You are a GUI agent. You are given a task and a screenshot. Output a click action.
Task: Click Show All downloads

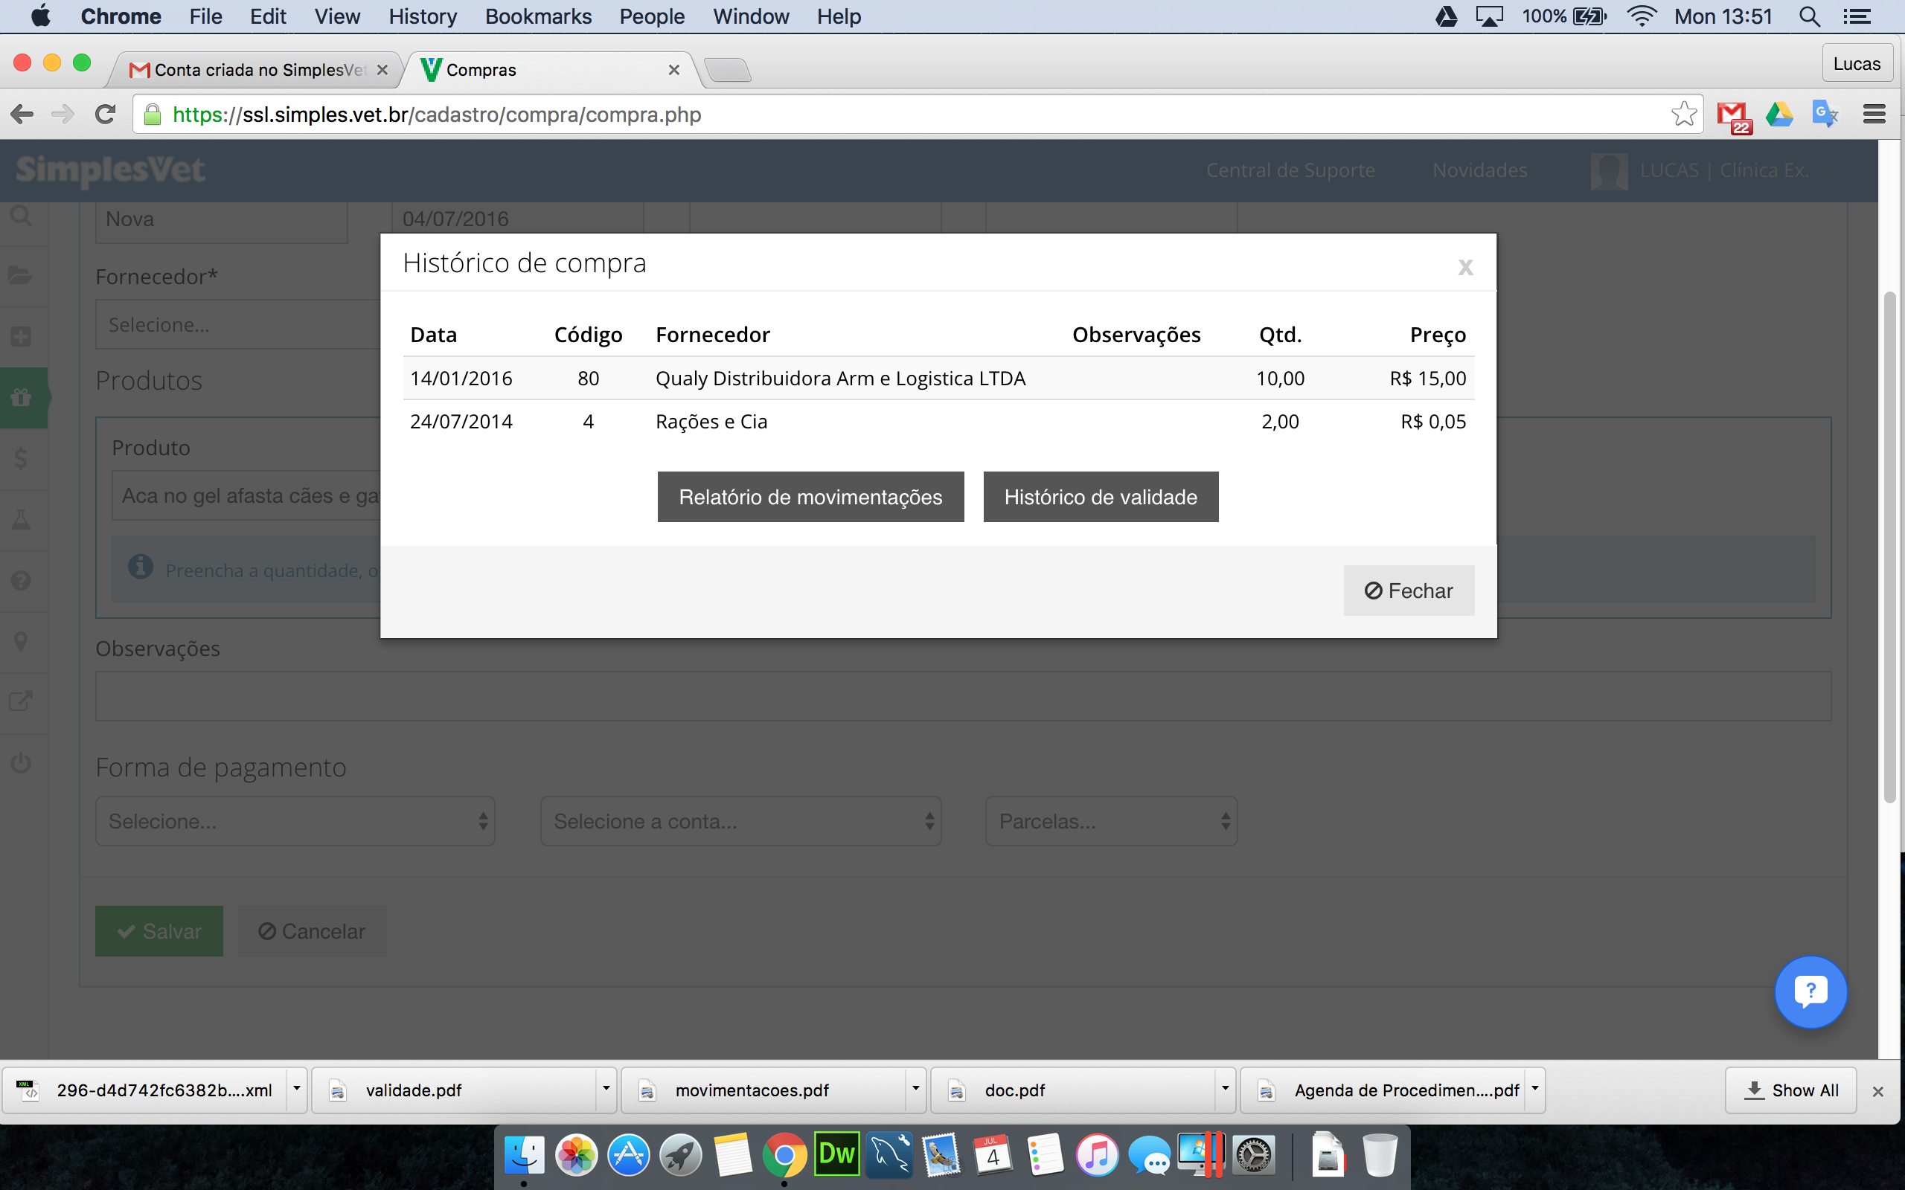pos(1791,1090)
